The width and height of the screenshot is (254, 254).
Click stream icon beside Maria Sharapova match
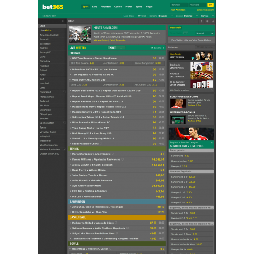[x=113, y=154]
